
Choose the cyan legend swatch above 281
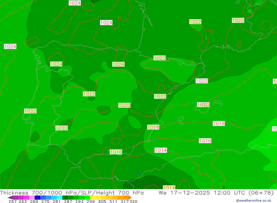coord(60,197)
